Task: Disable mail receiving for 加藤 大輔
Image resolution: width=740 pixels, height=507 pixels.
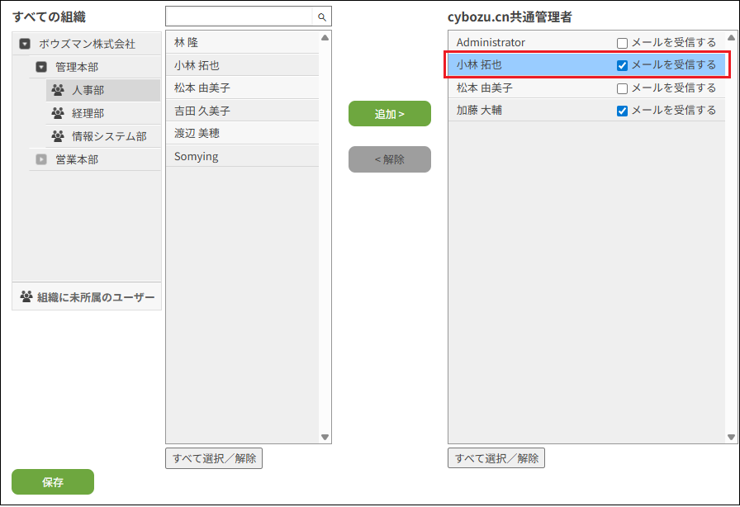Action: tap(623, 111)
